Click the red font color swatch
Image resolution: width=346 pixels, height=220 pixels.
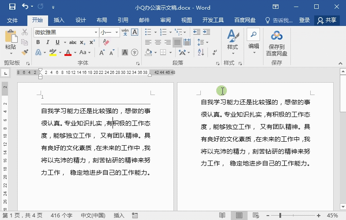68,53
